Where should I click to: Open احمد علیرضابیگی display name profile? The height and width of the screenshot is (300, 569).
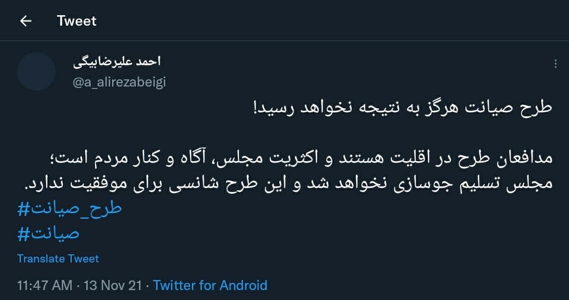(x=117, y=62)
